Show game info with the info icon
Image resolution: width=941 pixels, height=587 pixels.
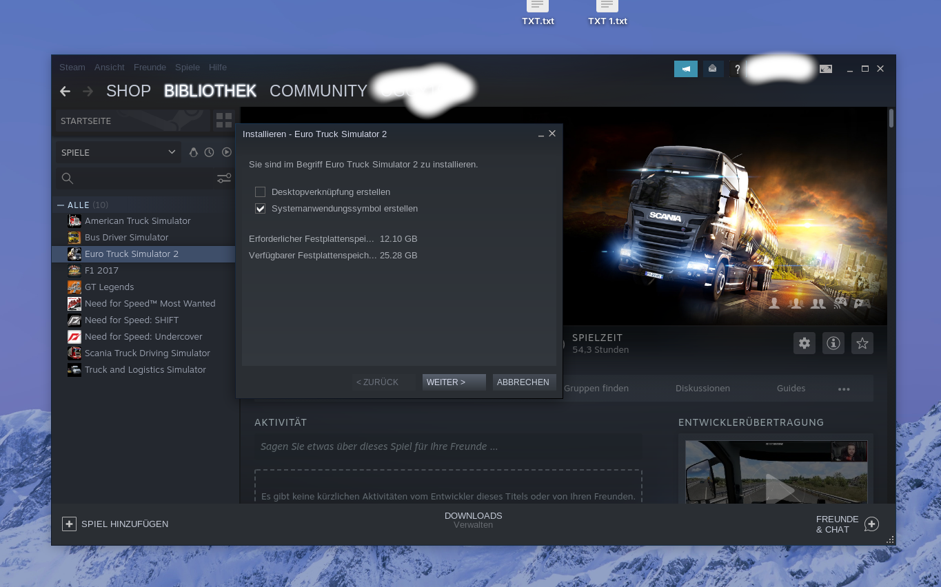833,343
